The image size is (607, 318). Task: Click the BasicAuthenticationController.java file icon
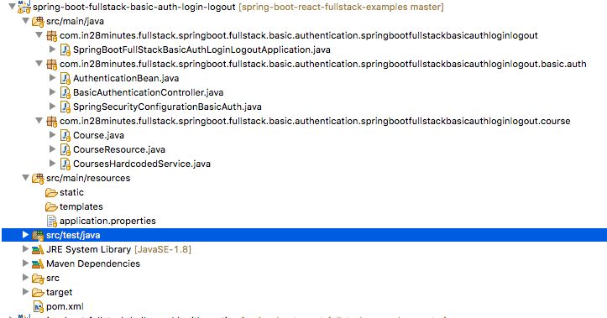[65, 93]
